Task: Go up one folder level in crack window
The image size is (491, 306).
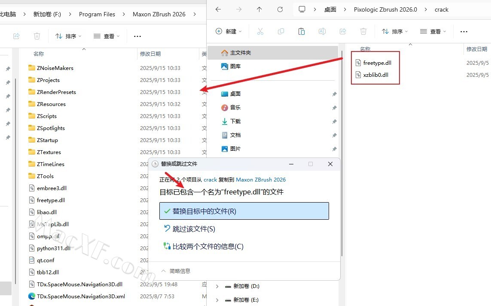Action: 259,9
